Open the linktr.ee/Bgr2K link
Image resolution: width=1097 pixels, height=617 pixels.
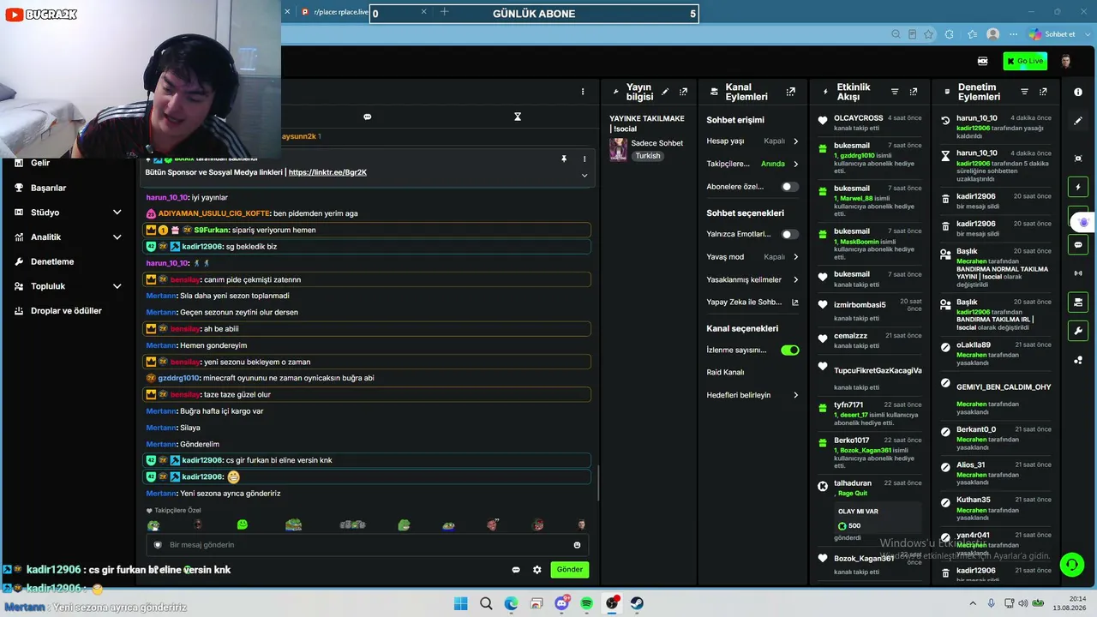[327, 172]
